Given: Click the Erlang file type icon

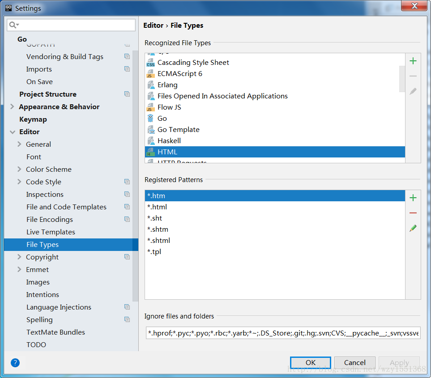Looking at the screenshot, I should click(151, 85).
